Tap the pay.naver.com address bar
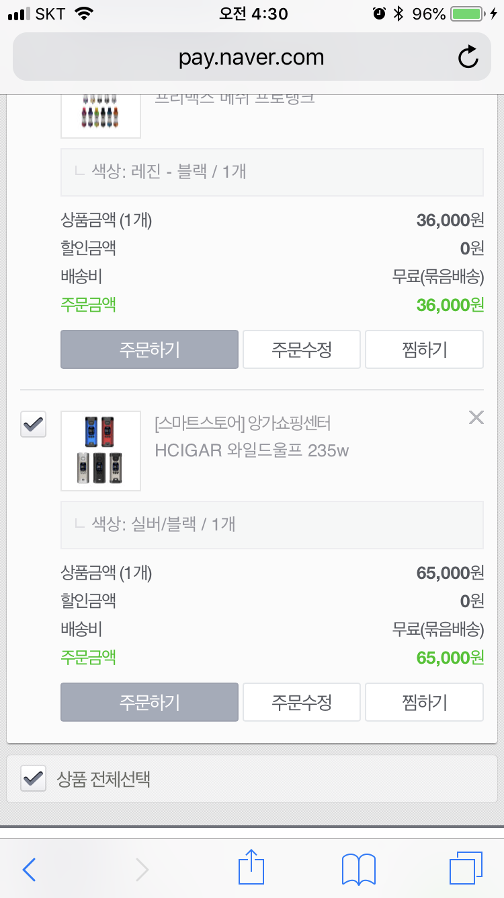The image size is (504, 898). coord(251,57)
